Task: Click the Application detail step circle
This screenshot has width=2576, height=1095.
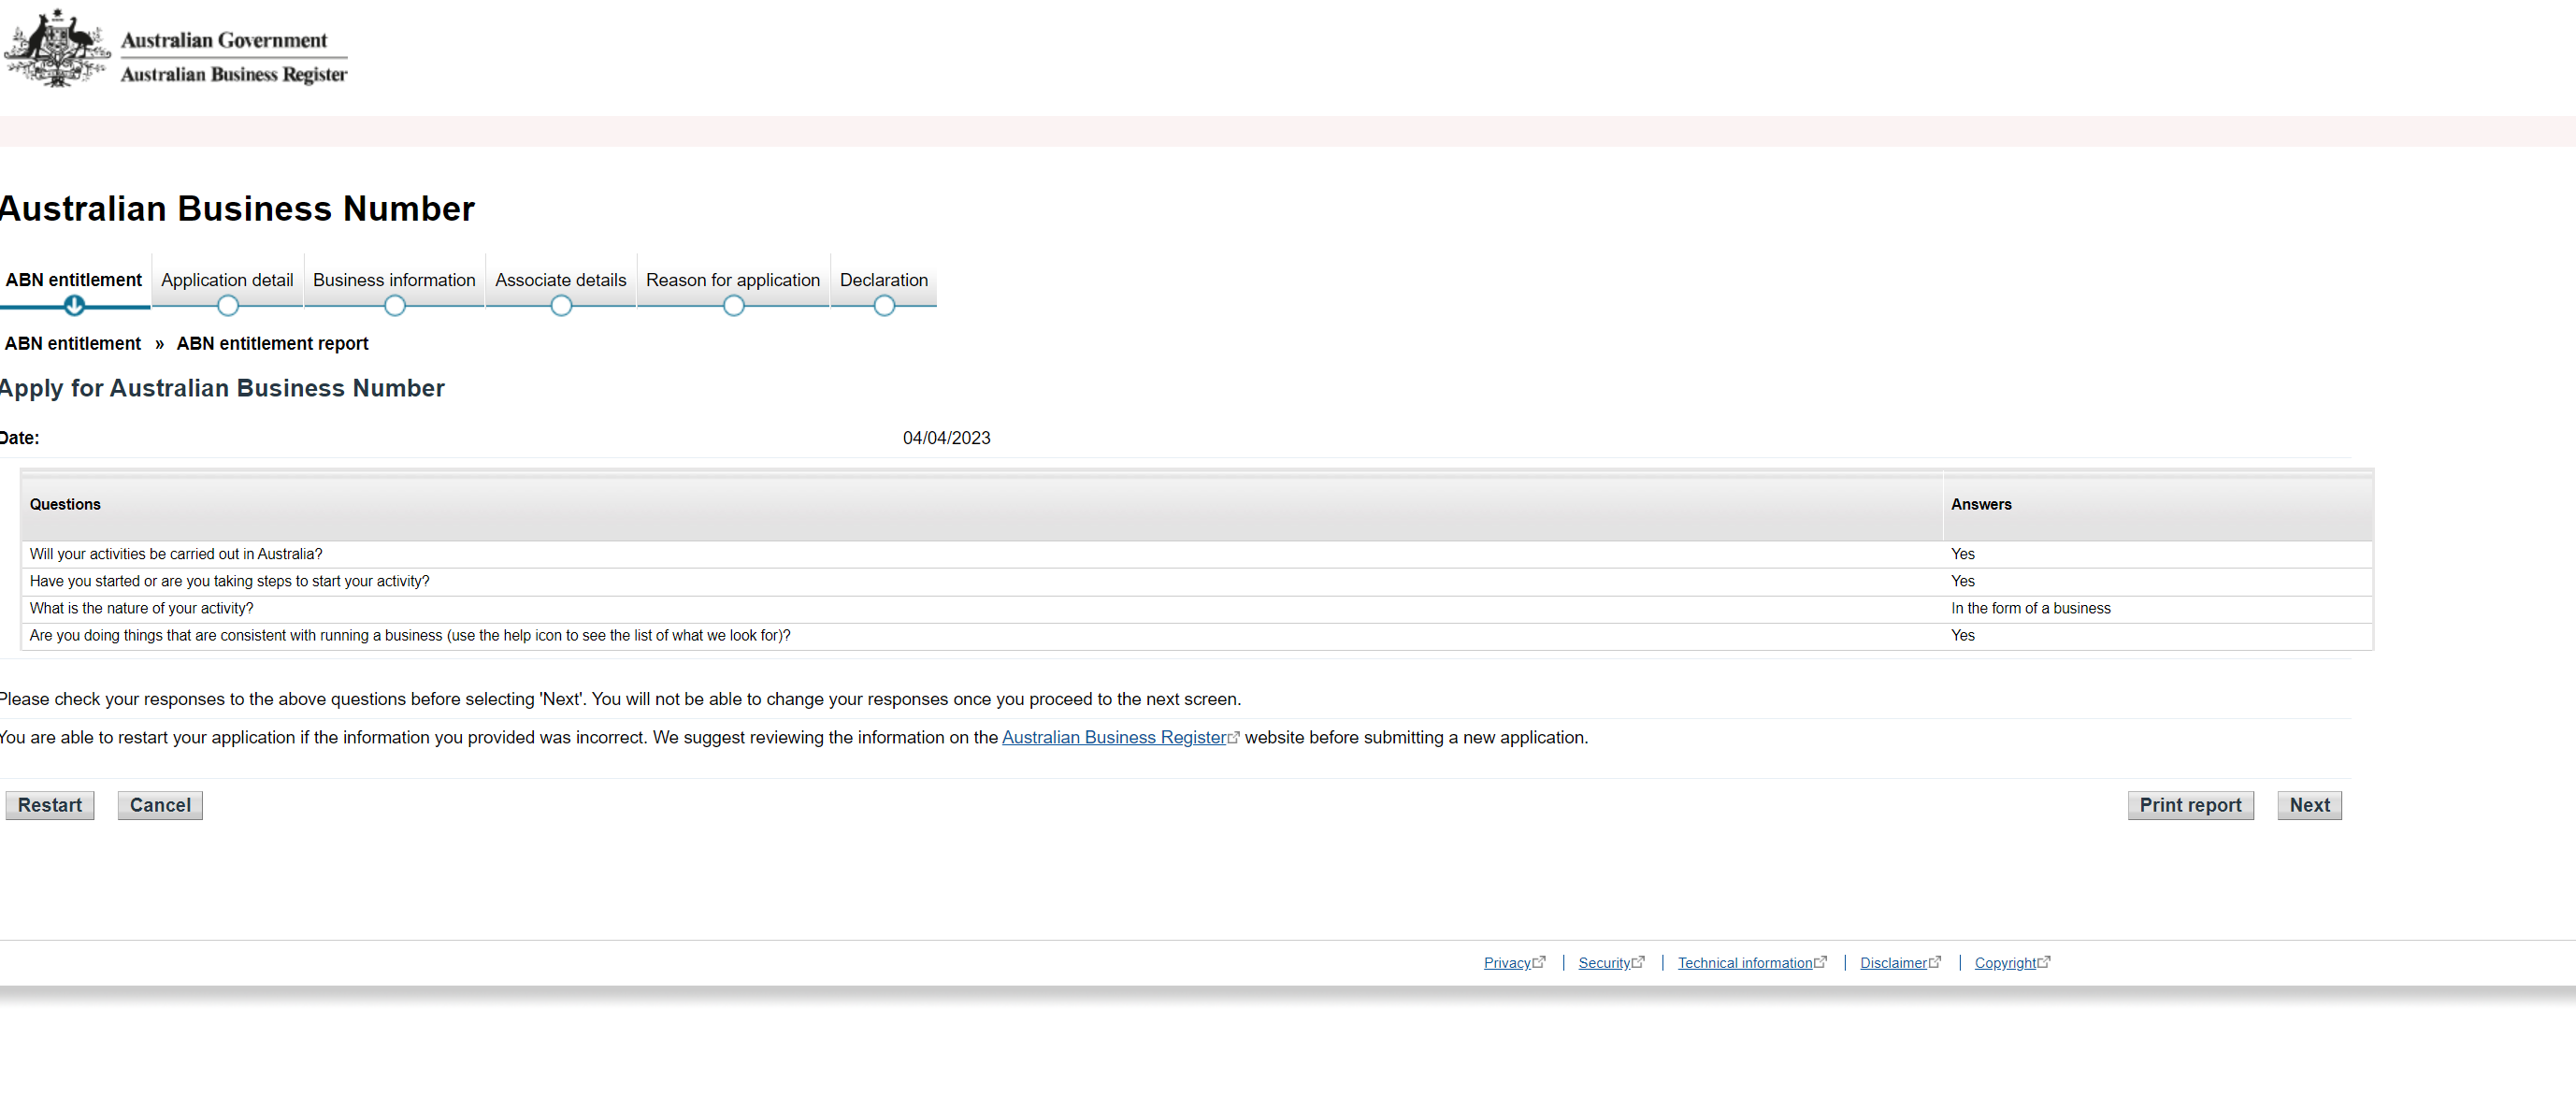Action: (x=228, y=305)
